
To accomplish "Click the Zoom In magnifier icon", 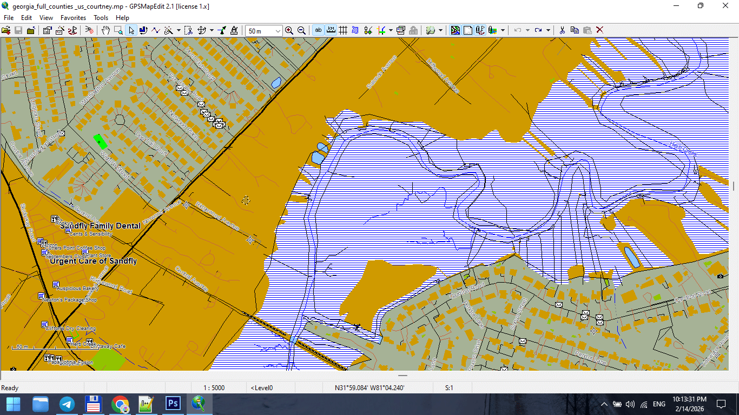I will (289, 30).
